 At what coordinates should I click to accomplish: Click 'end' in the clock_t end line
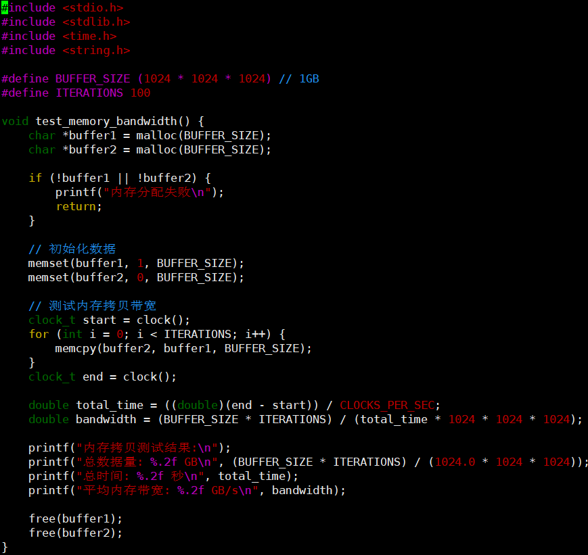click(93, 377)
